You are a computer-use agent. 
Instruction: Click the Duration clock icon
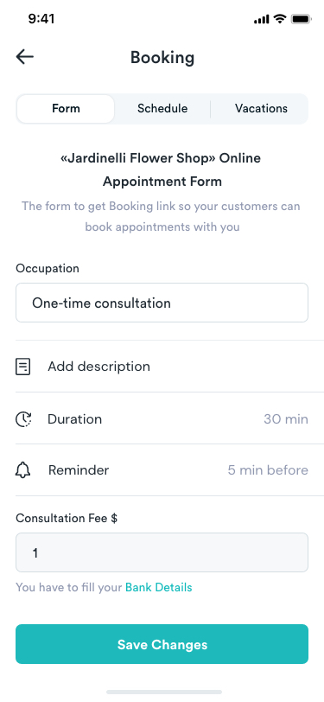[x=23, y=419]
